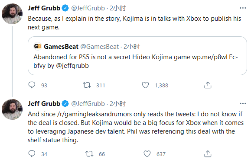Click the GamesBeat logo icon
This screenshot has width=251, height=163.
(38, 46)
